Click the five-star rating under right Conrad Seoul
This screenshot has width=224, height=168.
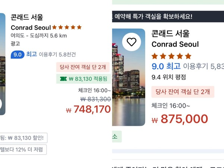[171, 56]
